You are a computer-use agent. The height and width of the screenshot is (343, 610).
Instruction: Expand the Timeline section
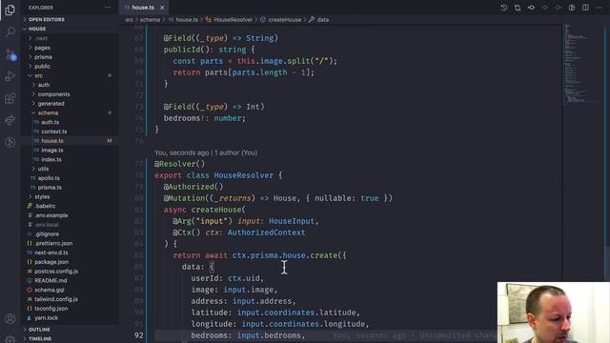click(x=70, y=339)
